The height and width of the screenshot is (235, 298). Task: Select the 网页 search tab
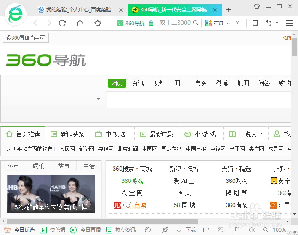(x=117, y=83)
